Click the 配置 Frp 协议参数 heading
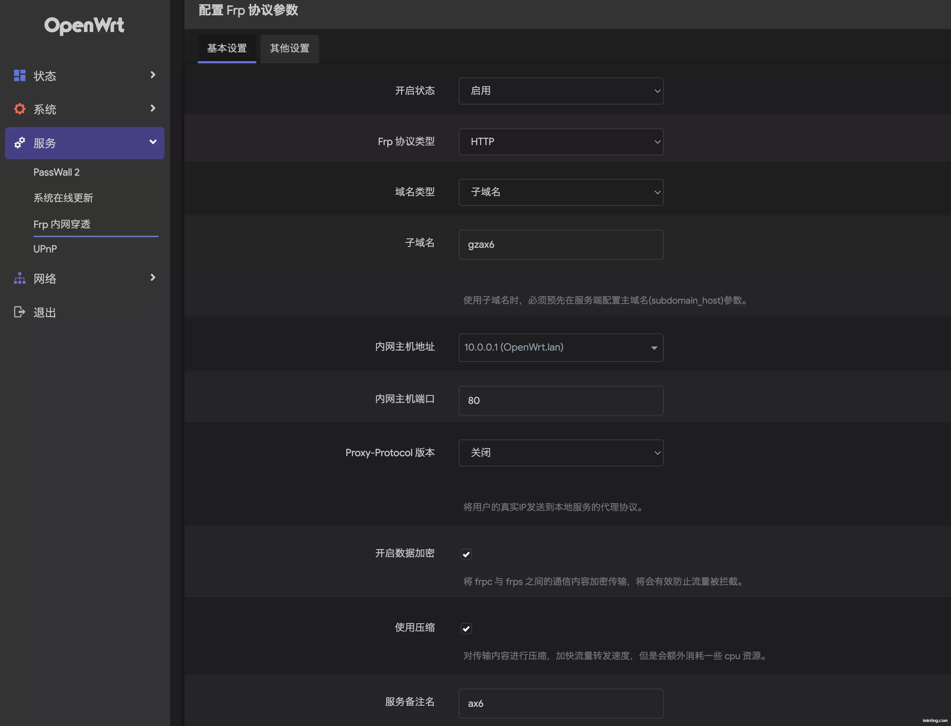951x726 pixels. [x=248, y=10]
